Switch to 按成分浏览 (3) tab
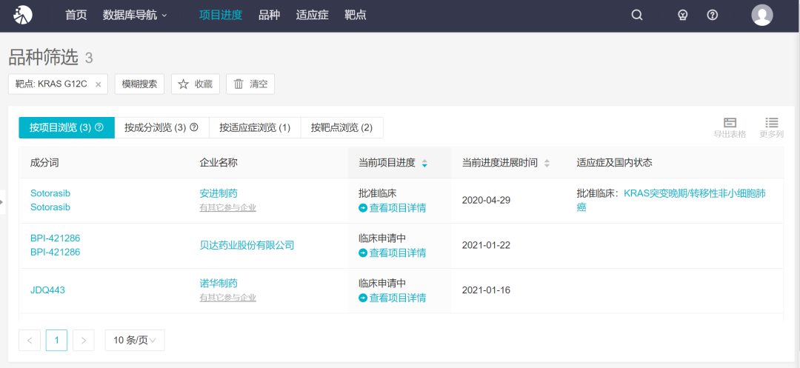Image resolution: width=800 pixels, height=368 pixels. [x=161, y=127]
